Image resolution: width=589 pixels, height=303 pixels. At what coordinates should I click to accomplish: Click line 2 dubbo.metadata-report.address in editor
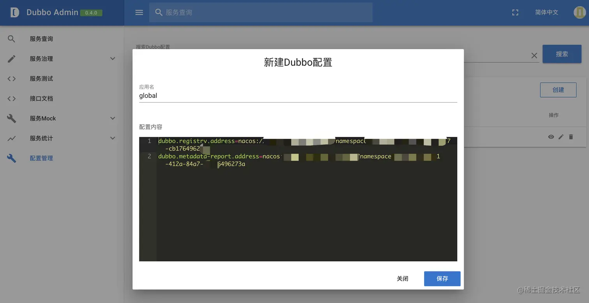208,156
